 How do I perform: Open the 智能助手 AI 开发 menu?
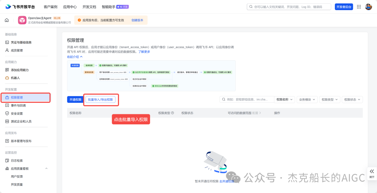[115, 7]
